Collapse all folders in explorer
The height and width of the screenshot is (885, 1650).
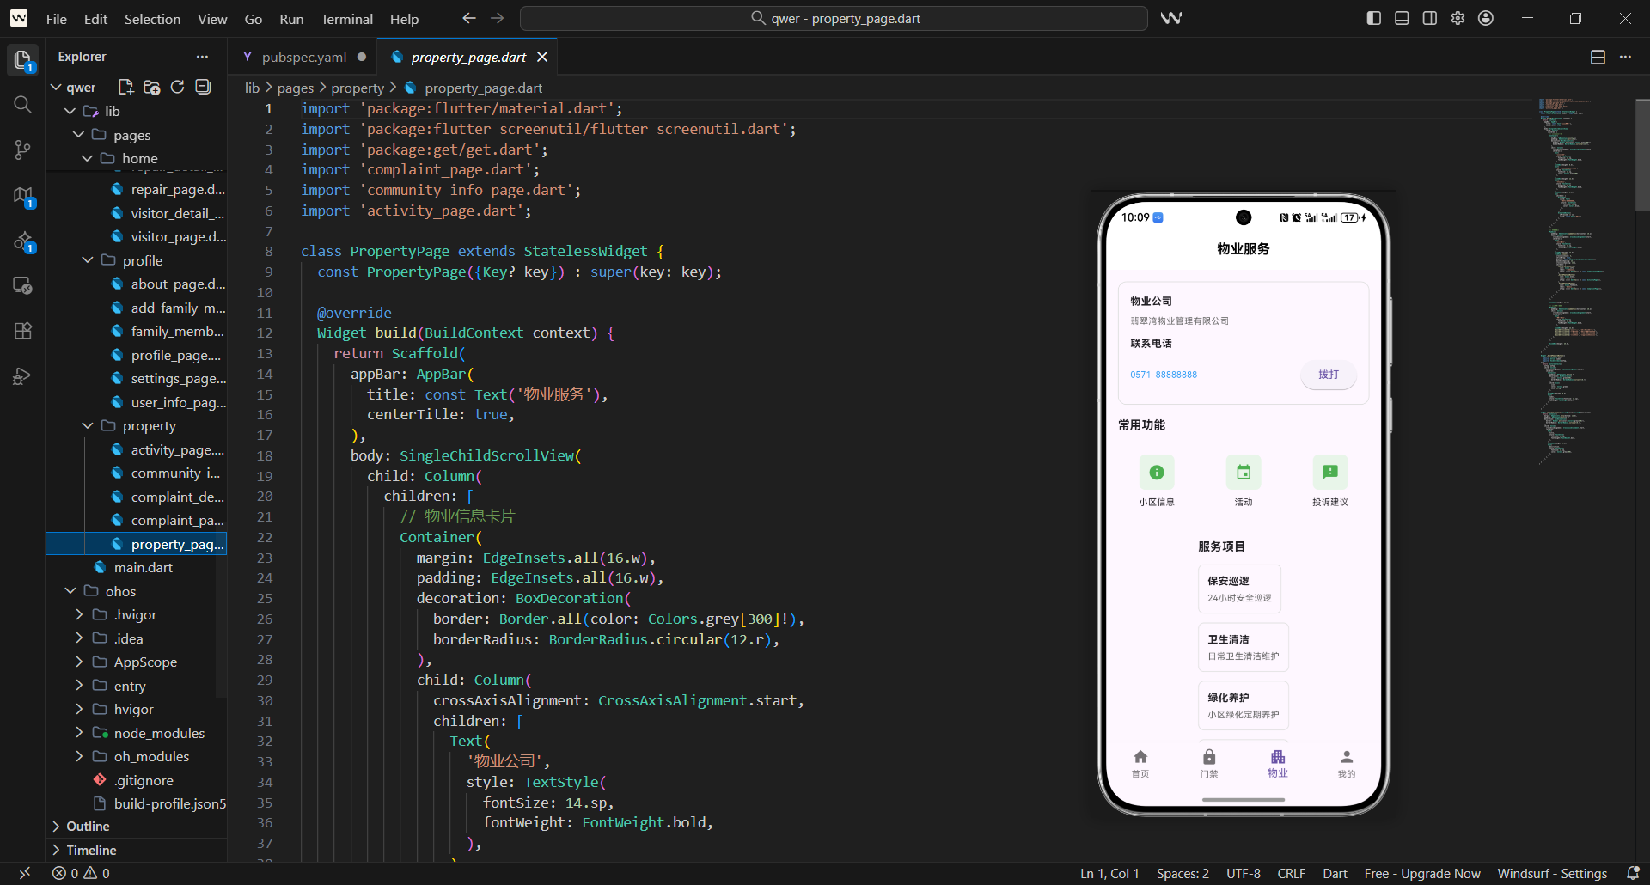(203, 87)
